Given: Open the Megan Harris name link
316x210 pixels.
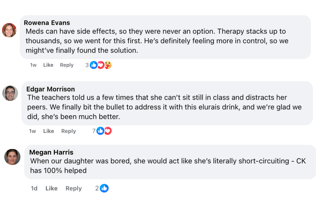Looking at the screenshot, I should click(x=51, y=152).
